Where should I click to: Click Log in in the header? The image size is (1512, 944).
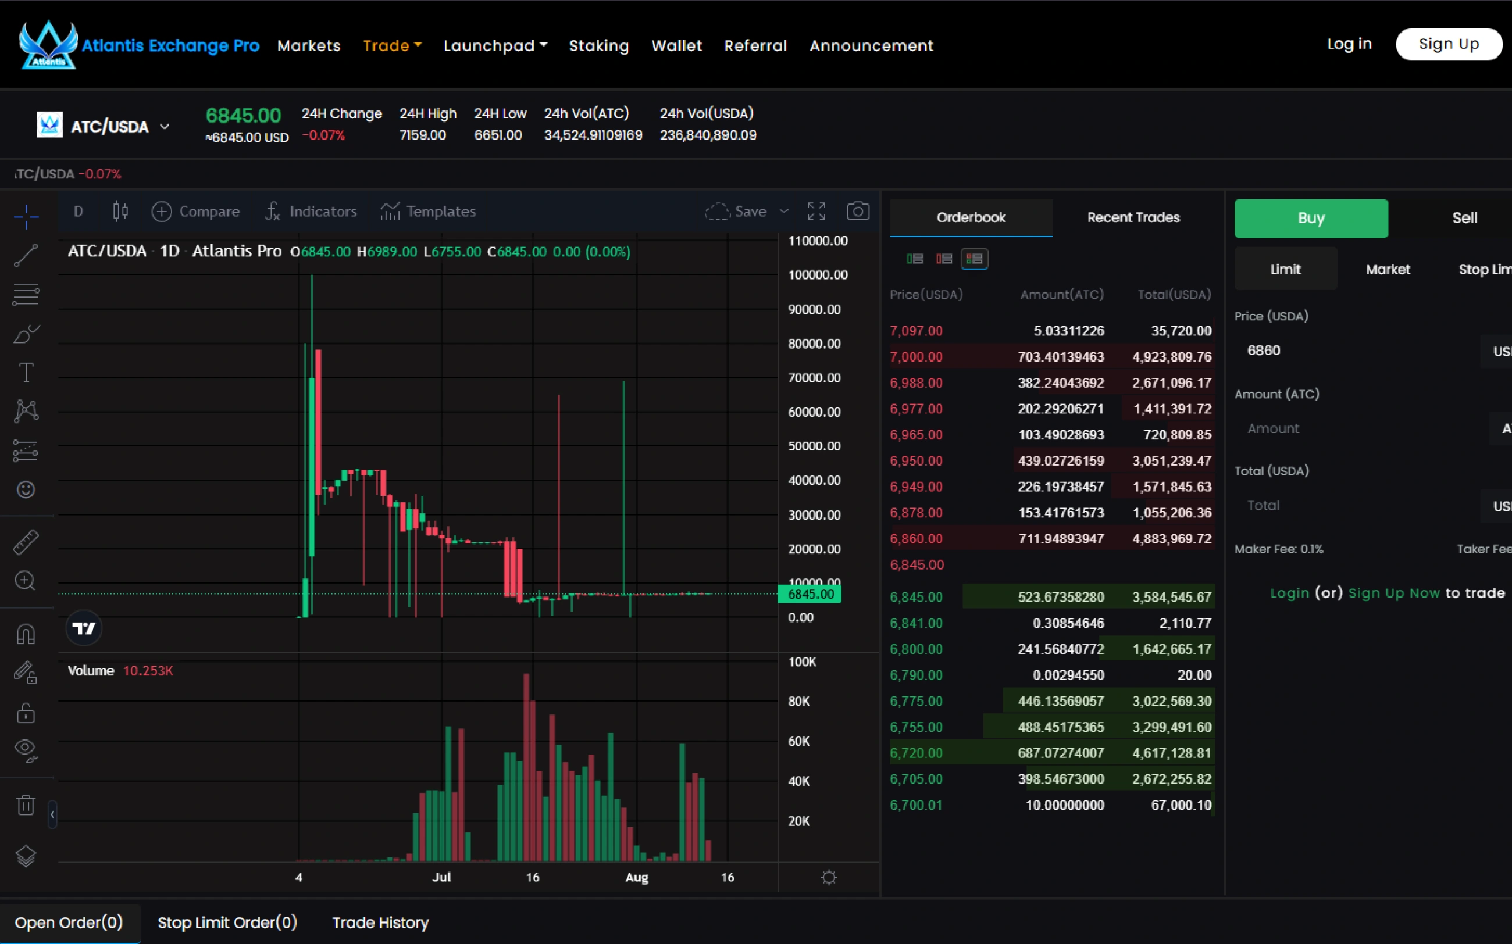tap(1349, 44)
